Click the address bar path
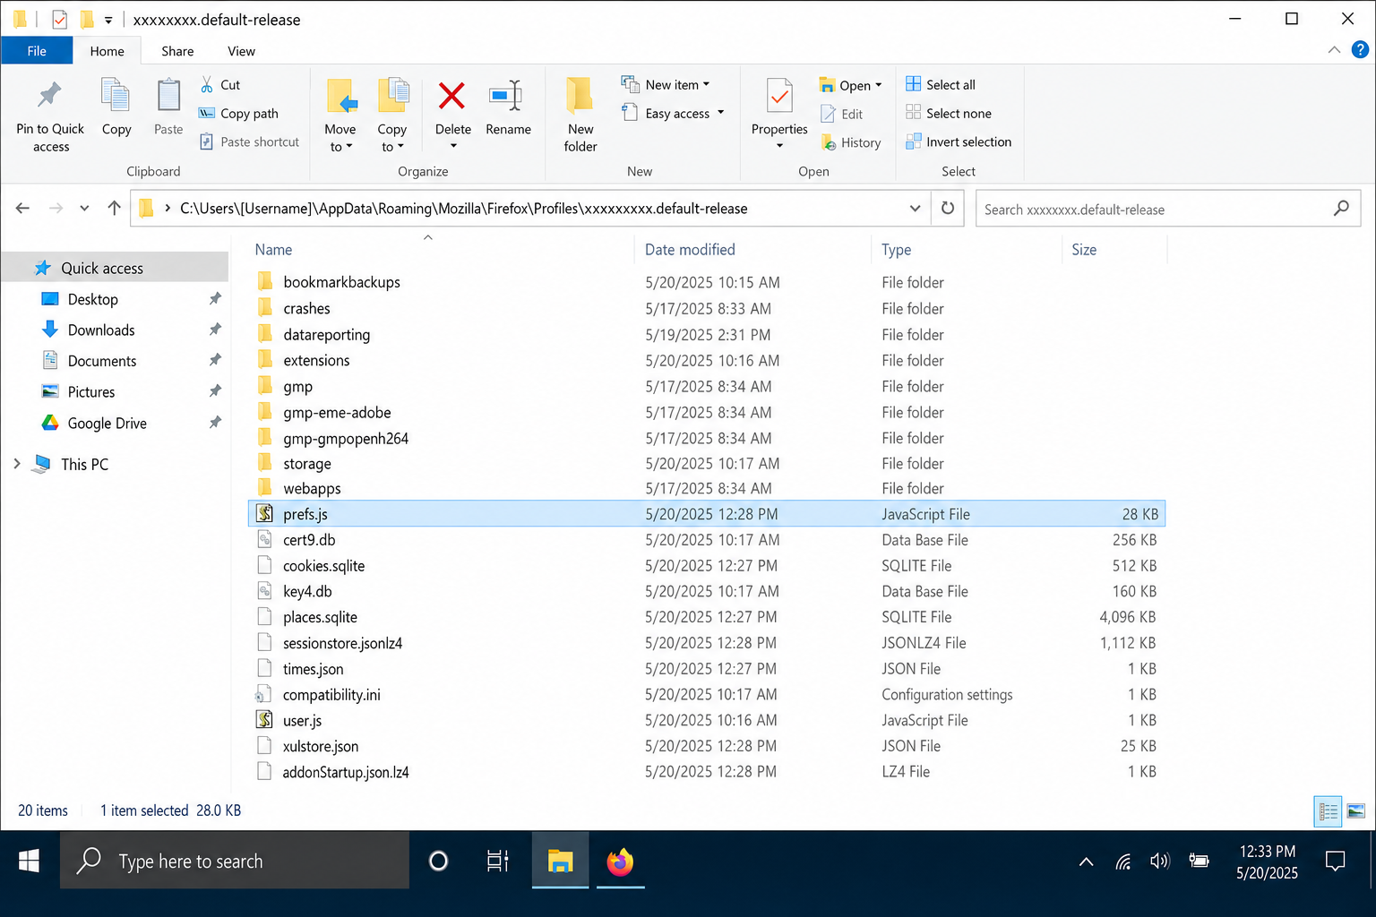1376x917 pixels. point(463,209)
